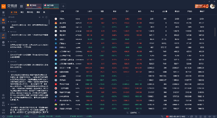
Task: Toggle the sound speaker icon in the status bar
Action: point(210,117)
